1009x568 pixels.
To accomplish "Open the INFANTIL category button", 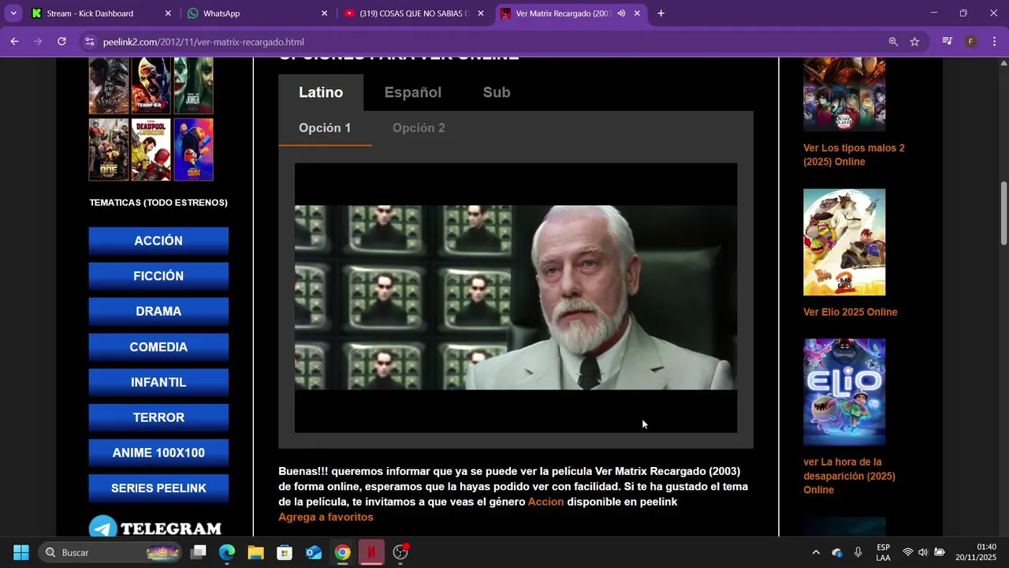I will point(158,382).
